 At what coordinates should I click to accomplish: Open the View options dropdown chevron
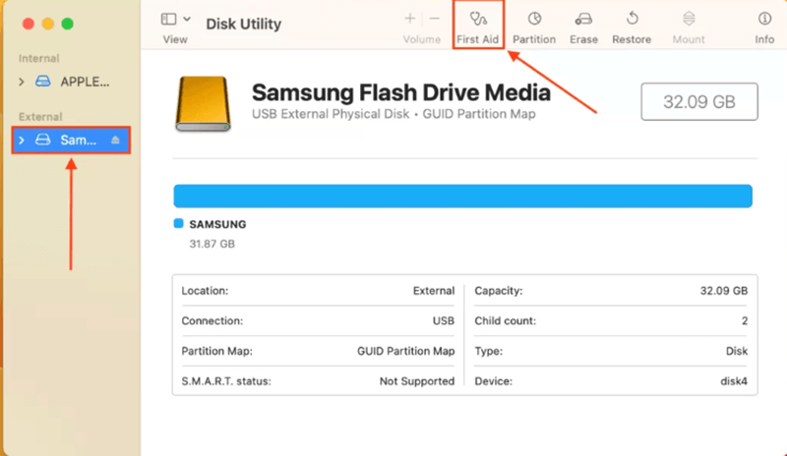click(187, 20)
